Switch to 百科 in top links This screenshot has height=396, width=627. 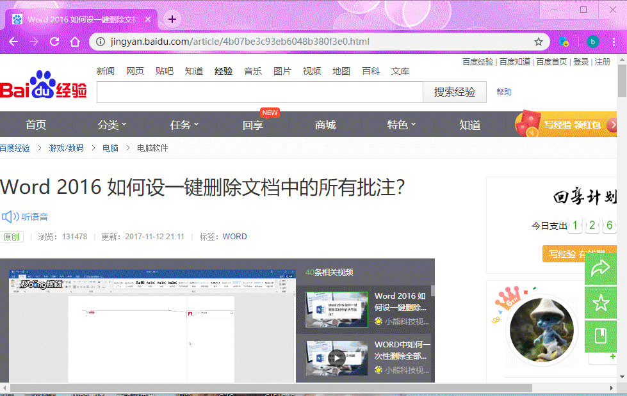(371, 71)
